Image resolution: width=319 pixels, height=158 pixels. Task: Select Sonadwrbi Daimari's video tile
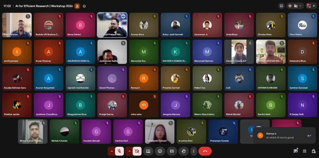point(159,131)
